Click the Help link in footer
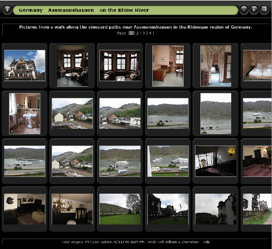This screenshot has height=249, width=272. (206, 242)
